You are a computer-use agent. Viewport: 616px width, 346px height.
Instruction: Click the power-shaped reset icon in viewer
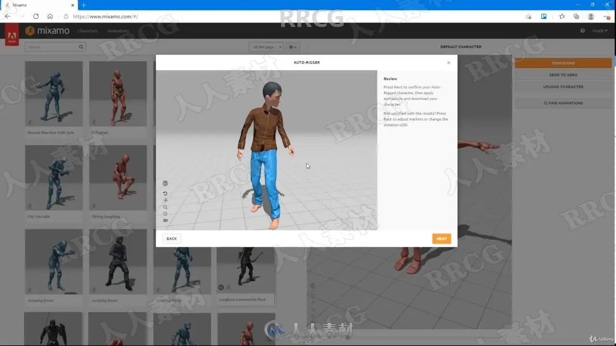point(165,214)
